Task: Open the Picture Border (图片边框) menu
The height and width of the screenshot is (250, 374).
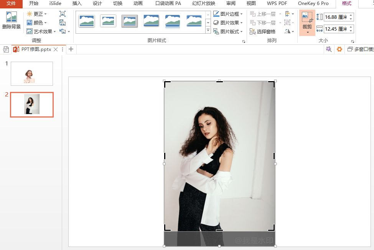Action: 228,14
